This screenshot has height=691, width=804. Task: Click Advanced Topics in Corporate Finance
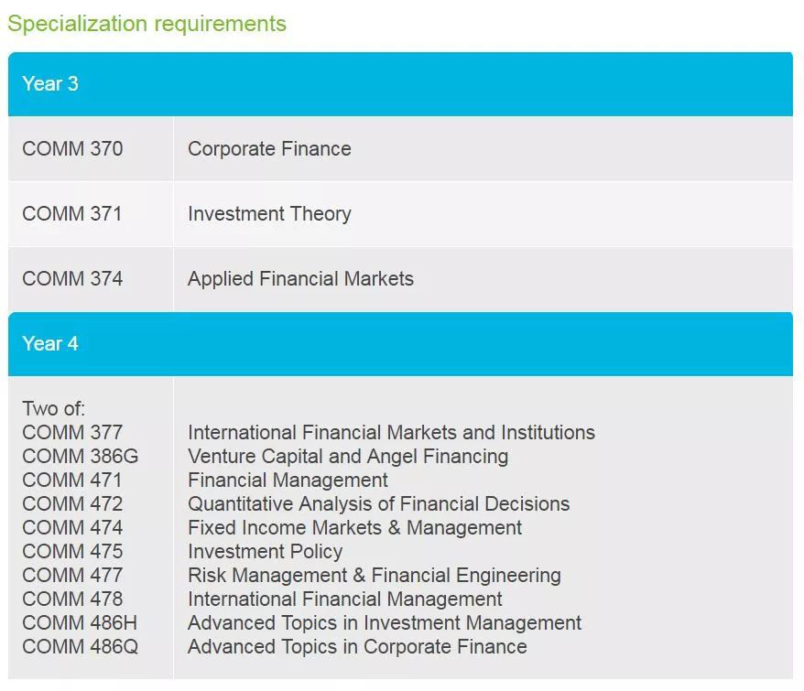[x=357, y=647]
